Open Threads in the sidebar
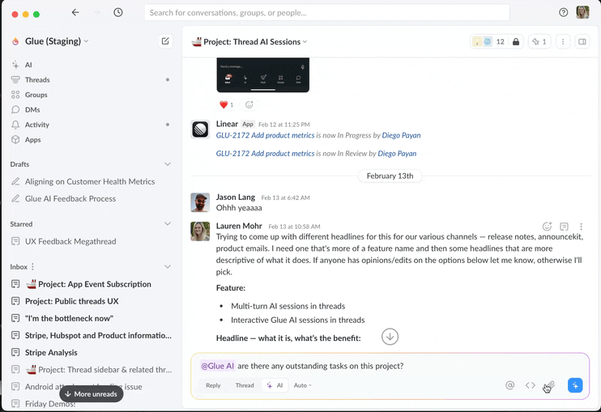The height and width of the screenshot is (412, 601). (37, 80)
